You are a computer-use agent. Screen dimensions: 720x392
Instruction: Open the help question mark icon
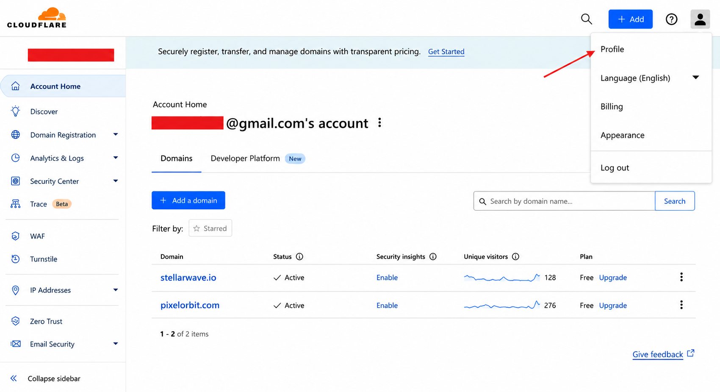pyautogui.click(x=671, y=19)
